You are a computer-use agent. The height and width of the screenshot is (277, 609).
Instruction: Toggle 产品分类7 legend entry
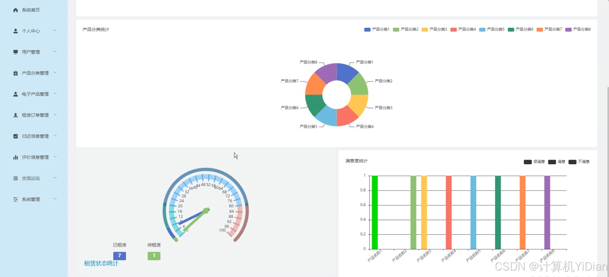tap(549, 30)
